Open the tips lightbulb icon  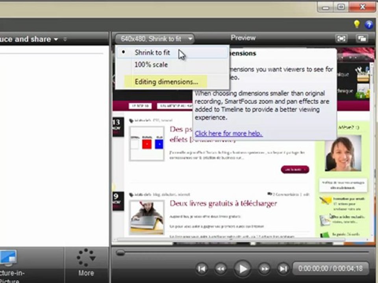[357, 24]
